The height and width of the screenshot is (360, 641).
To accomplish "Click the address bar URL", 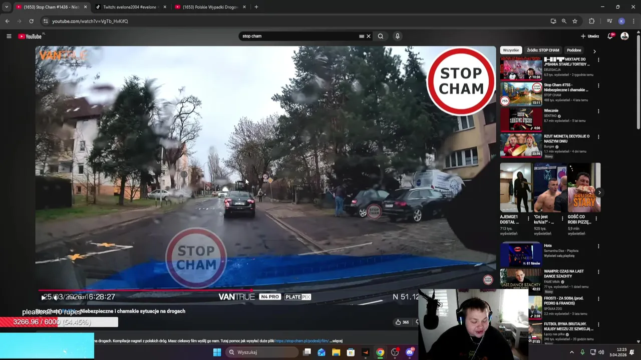I will click(90, 21).
